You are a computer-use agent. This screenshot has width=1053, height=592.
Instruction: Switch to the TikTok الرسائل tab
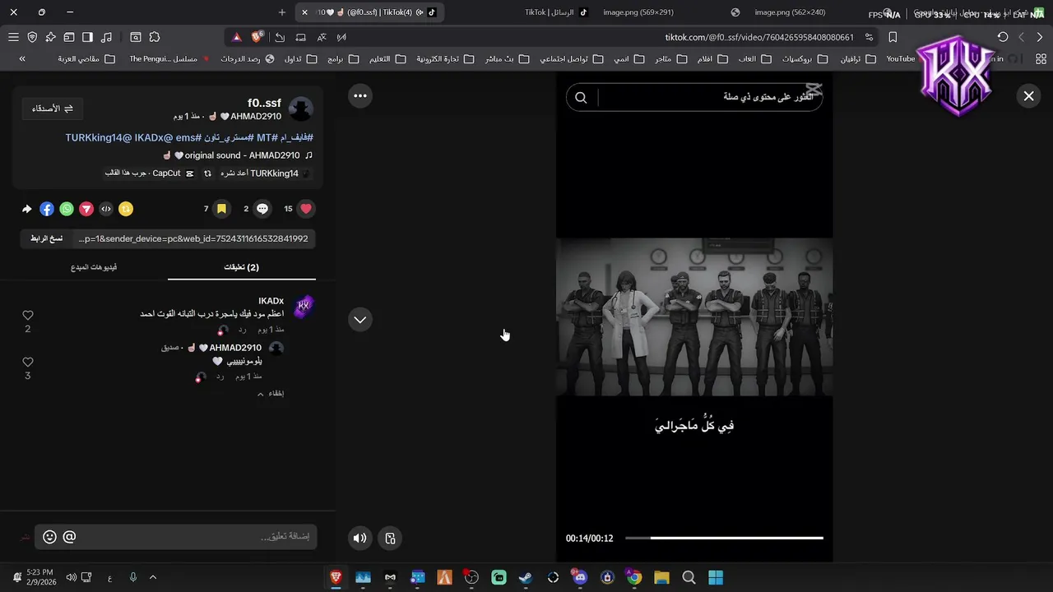pos(557,12)
